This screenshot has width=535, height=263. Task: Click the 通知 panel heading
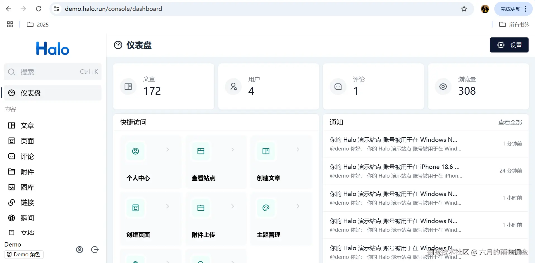click(336, 123)
